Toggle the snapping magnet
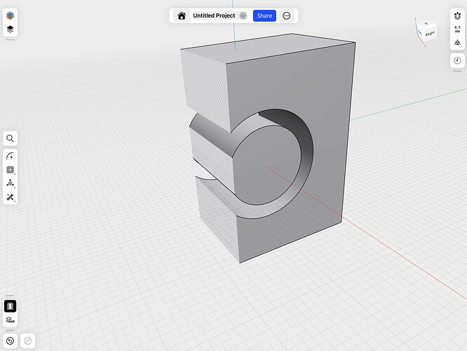The image size is (467, 351). (x=457, y=15)
